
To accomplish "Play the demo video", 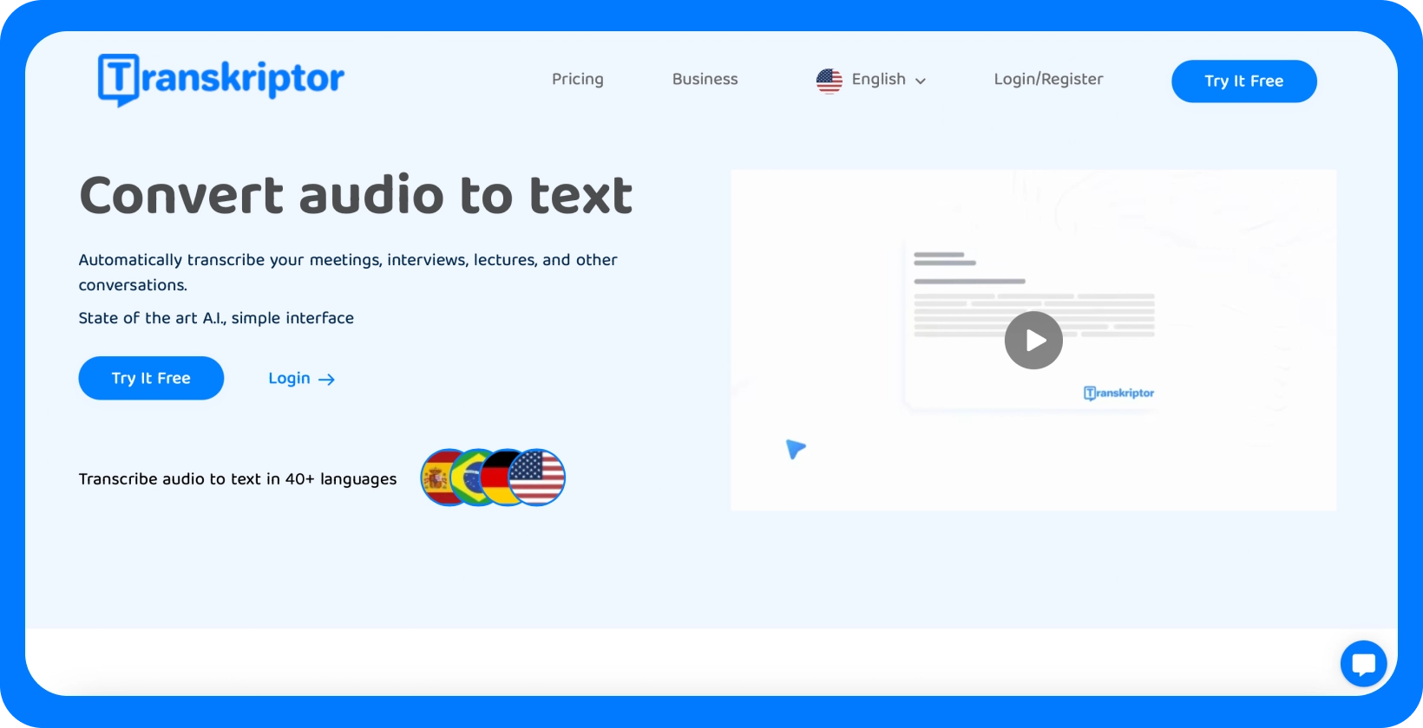I will click(x=1033, y=341).
